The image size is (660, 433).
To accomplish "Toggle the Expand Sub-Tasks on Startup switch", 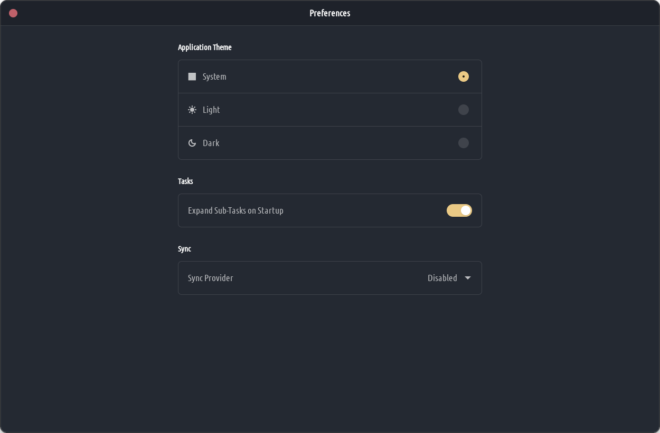I will click(459, 210).
